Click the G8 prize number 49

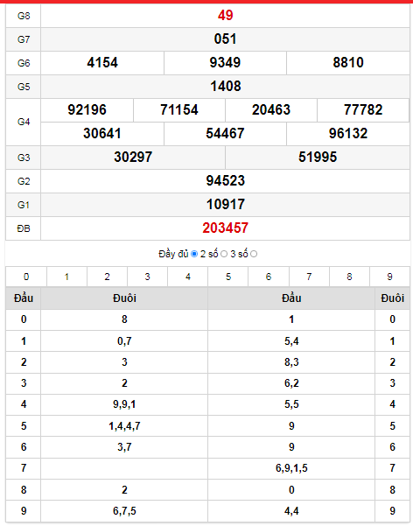pyautogui.click(x=225, y=16)
